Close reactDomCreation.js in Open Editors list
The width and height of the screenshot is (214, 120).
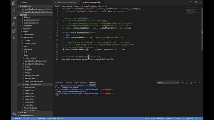pos(21,12)
